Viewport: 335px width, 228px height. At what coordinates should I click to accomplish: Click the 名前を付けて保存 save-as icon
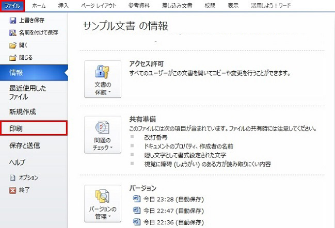click(12, 32)
